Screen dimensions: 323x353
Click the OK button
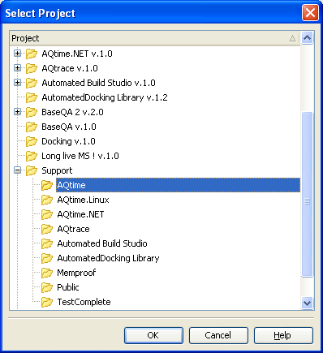click(x=153, y=335)
